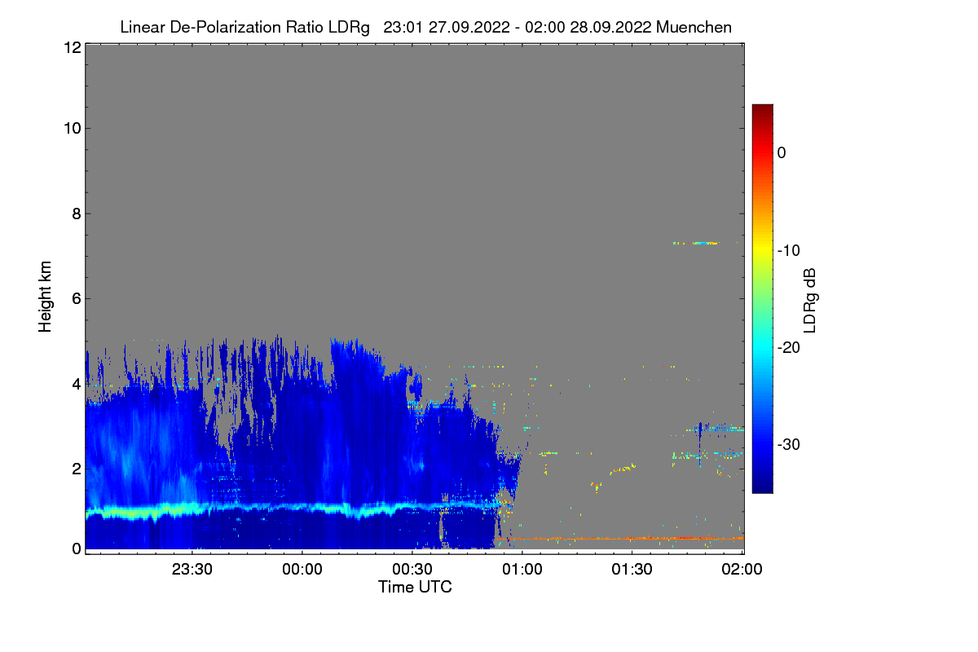The width and height of the screenshot is (978, 652).
Task: Click the plot title 'Linear De-Polarization Ratio LDRg'
Action: 245,27
